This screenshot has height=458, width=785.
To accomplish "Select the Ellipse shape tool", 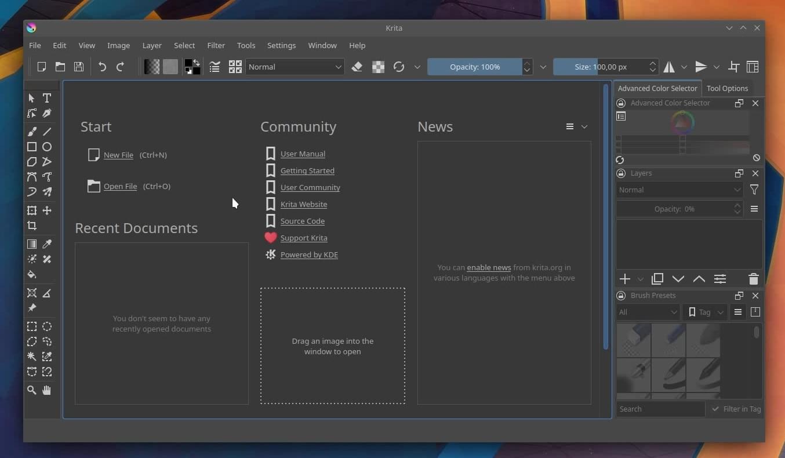I will [47, 147].
